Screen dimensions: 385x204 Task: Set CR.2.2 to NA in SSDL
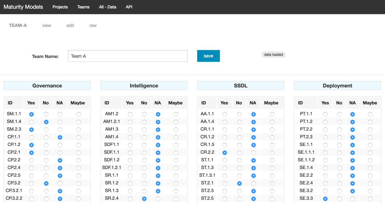click(x=253, y=153)
